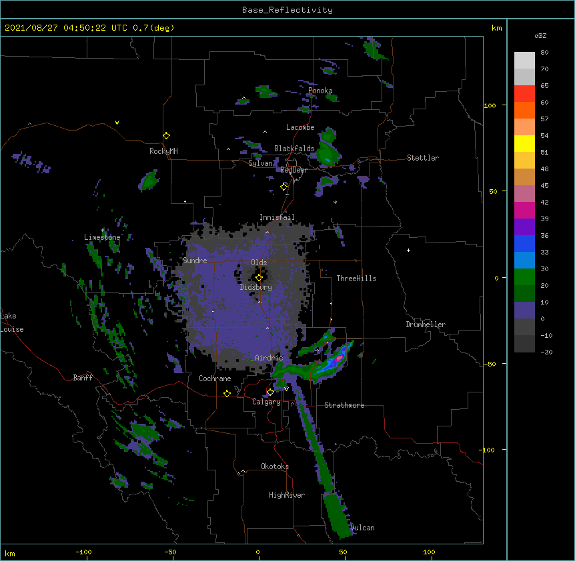The width and height of the screenshot is (575, 561).
Task: Click the Okotoks town label
Action: [275, 466]
